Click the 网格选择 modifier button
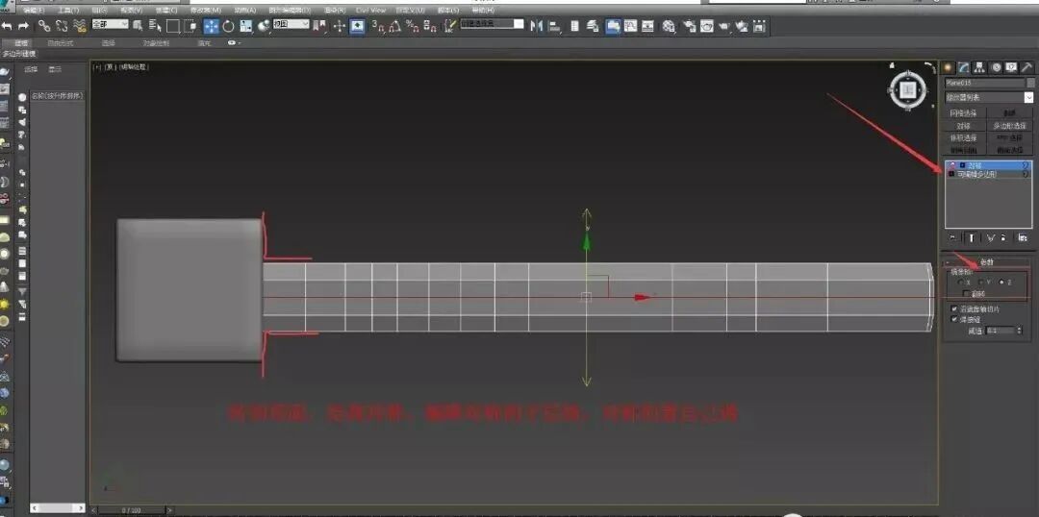The width and height of the screenshot is (1039, 517). [963, 112]
